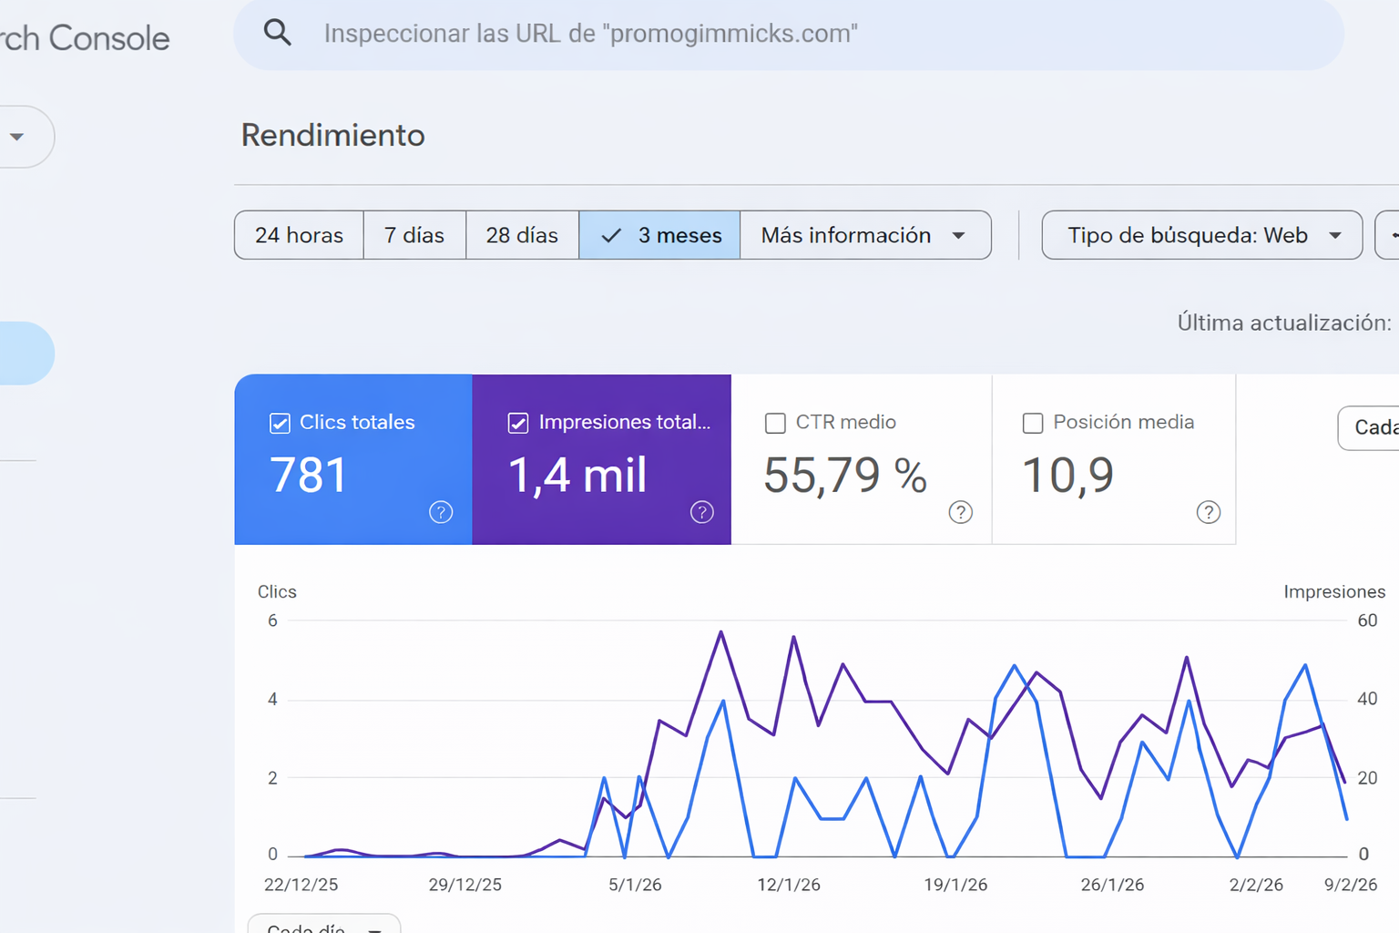Select the 24 horas date range
Image resolution: width=1399 pixels, height=933 pixels.
299,236
